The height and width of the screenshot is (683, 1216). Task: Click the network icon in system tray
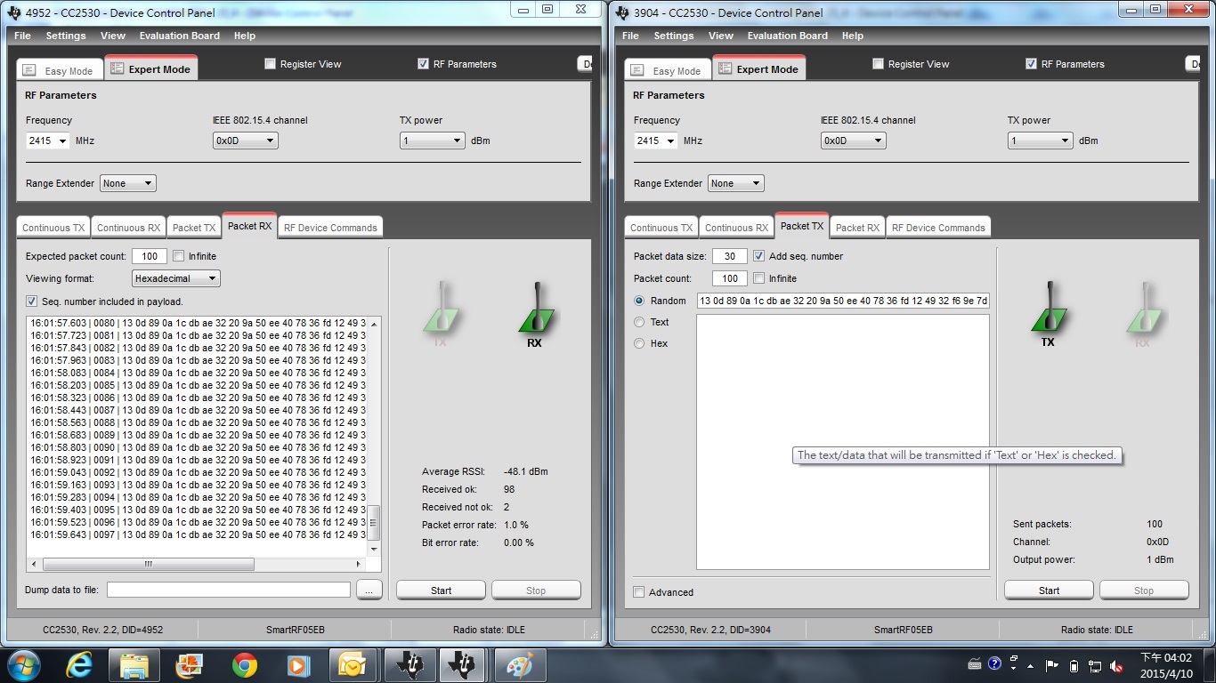pos(1095,666)
